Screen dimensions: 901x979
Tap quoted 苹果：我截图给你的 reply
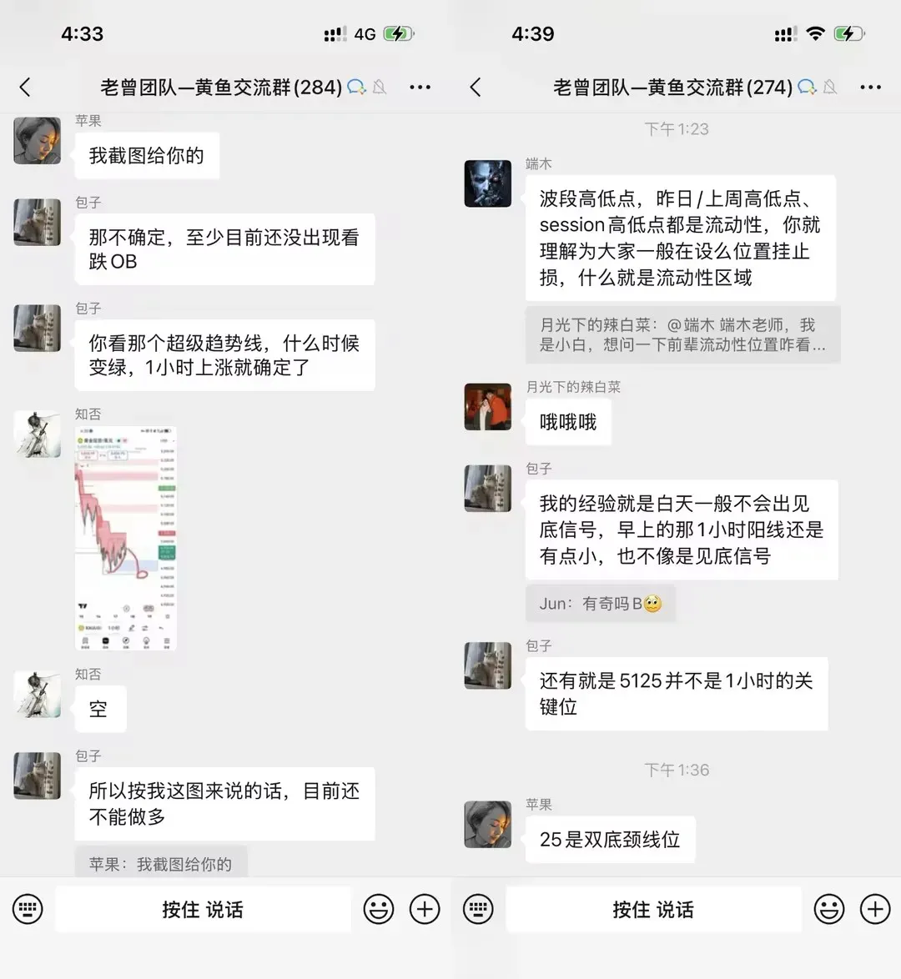[x=160, y=862]
